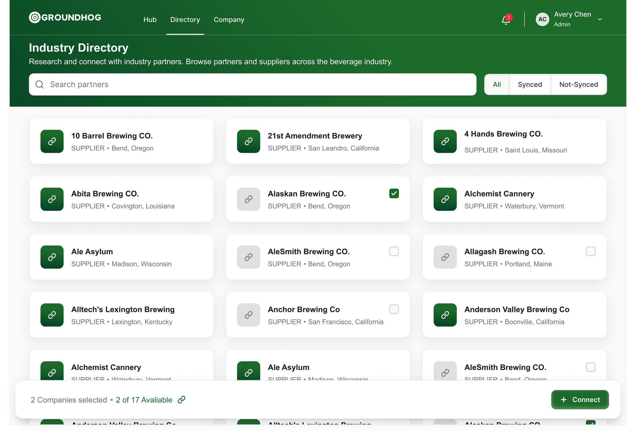The image size is (636, 438).
Task: Click the Groundhog logo icon
Action: coord(35,17)
